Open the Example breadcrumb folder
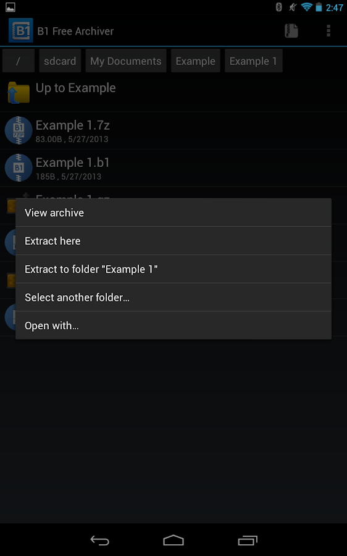 [196, 61]
